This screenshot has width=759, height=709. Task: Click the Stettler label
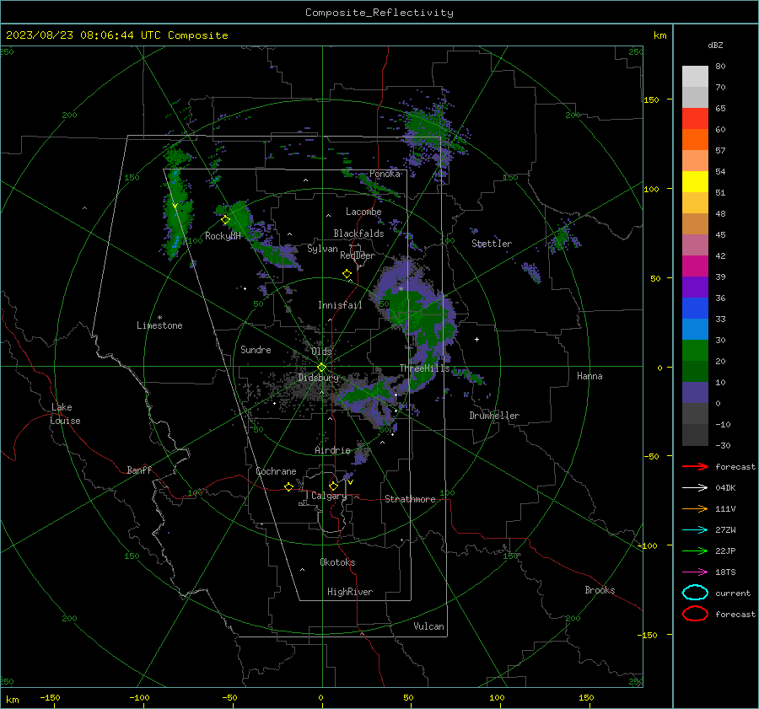492,244
